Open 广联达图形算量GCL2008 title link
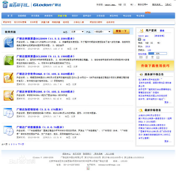This screenshot has width=176, height=172. tap(45, 56)
